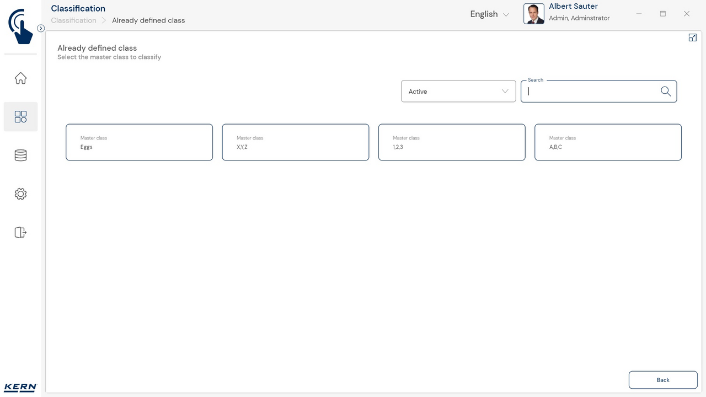Open the Classification module icon in sidebar

pyautogui.click(x=20, y=117)
